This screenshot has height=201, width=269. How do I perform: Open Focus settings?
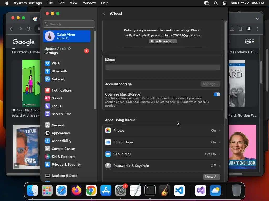click(x=66, y=106)
